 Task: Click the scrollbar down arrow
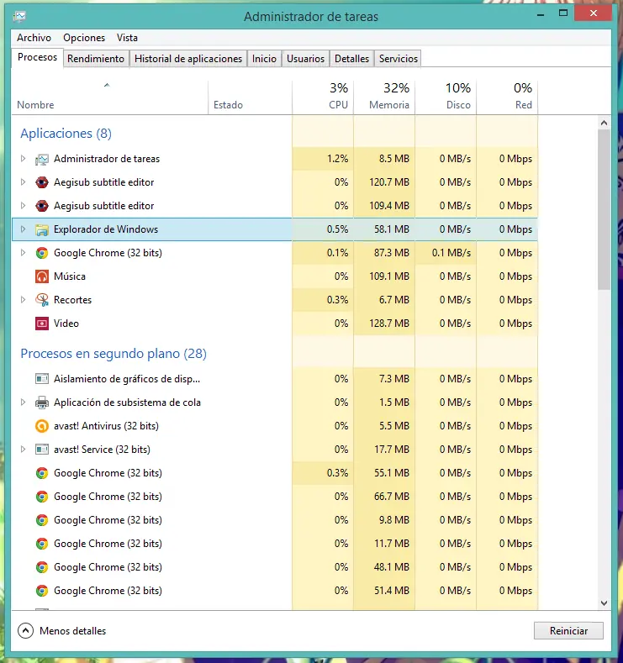(x=604, y=603)
